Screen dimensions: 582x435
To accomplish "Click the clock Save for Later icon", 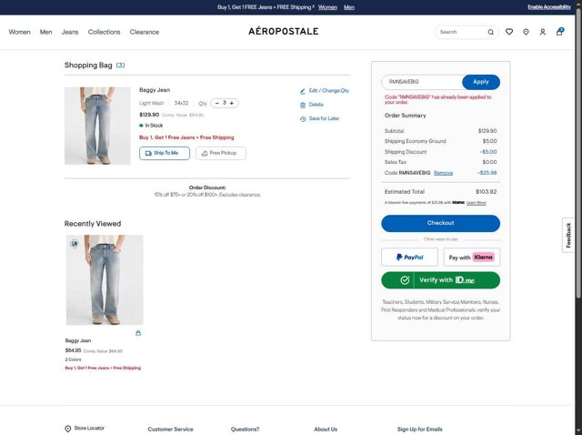I will tap(303, 119).
